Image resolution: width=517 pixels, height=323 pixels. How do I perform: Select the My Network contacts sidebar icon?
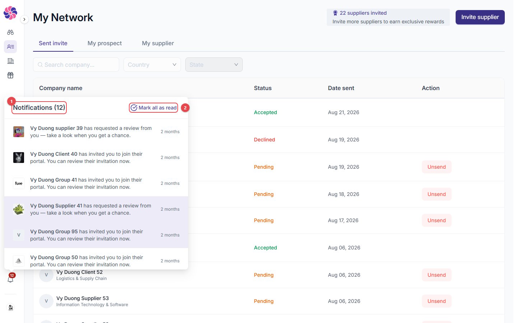coord(10,47)
